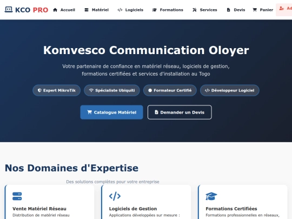
Task: Click the Développeur Logiciel badge
Action: (229, 90)
